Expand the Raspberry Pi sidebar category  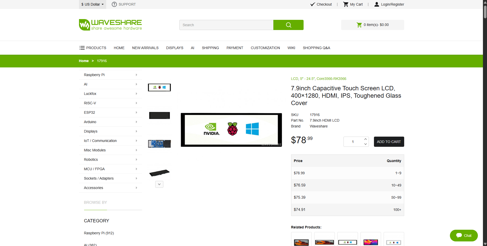pos(111,75)
